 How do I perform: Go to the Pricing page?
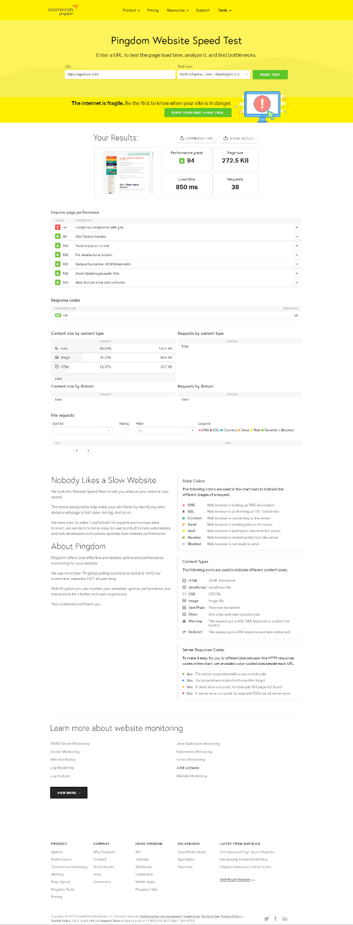point(153,10)
